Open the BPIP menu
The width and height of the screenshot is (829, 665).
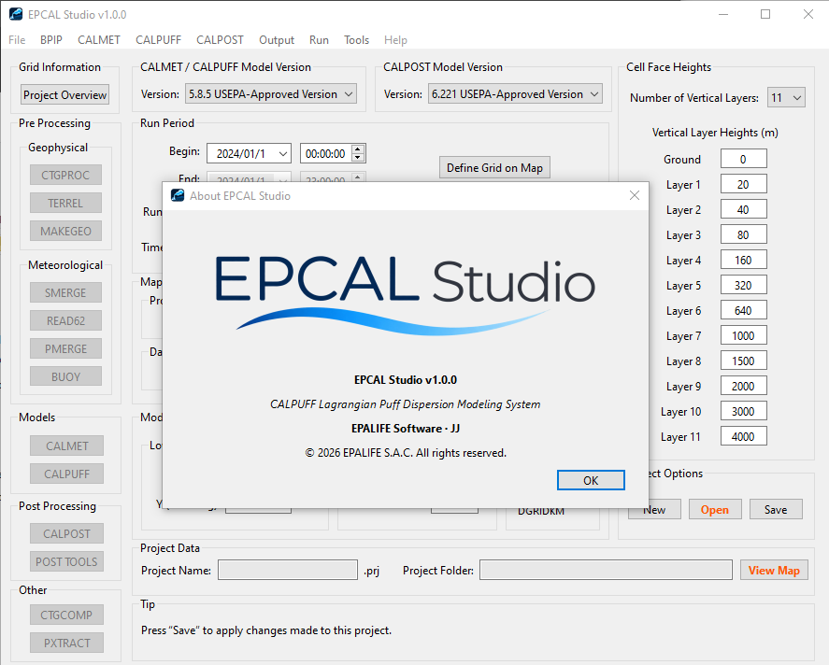tap(51, 40)
